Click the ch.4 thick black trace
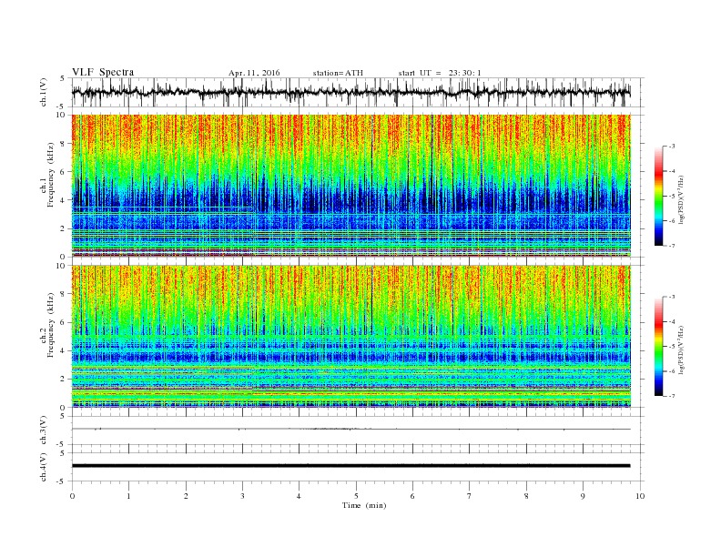The image size is (721, 557). 350,466
